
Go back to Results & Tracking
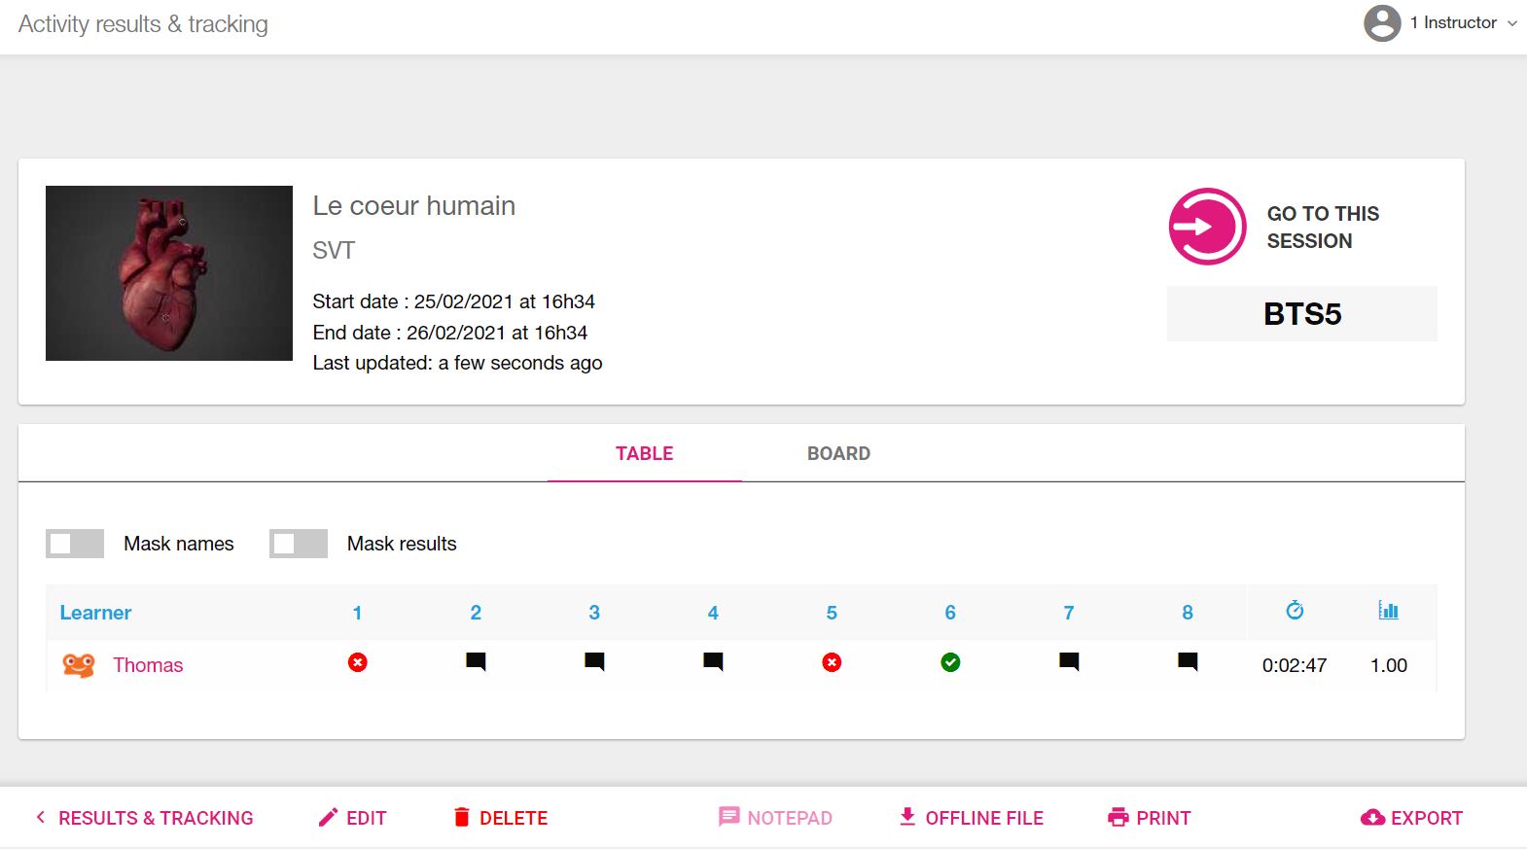coord(144,818)
